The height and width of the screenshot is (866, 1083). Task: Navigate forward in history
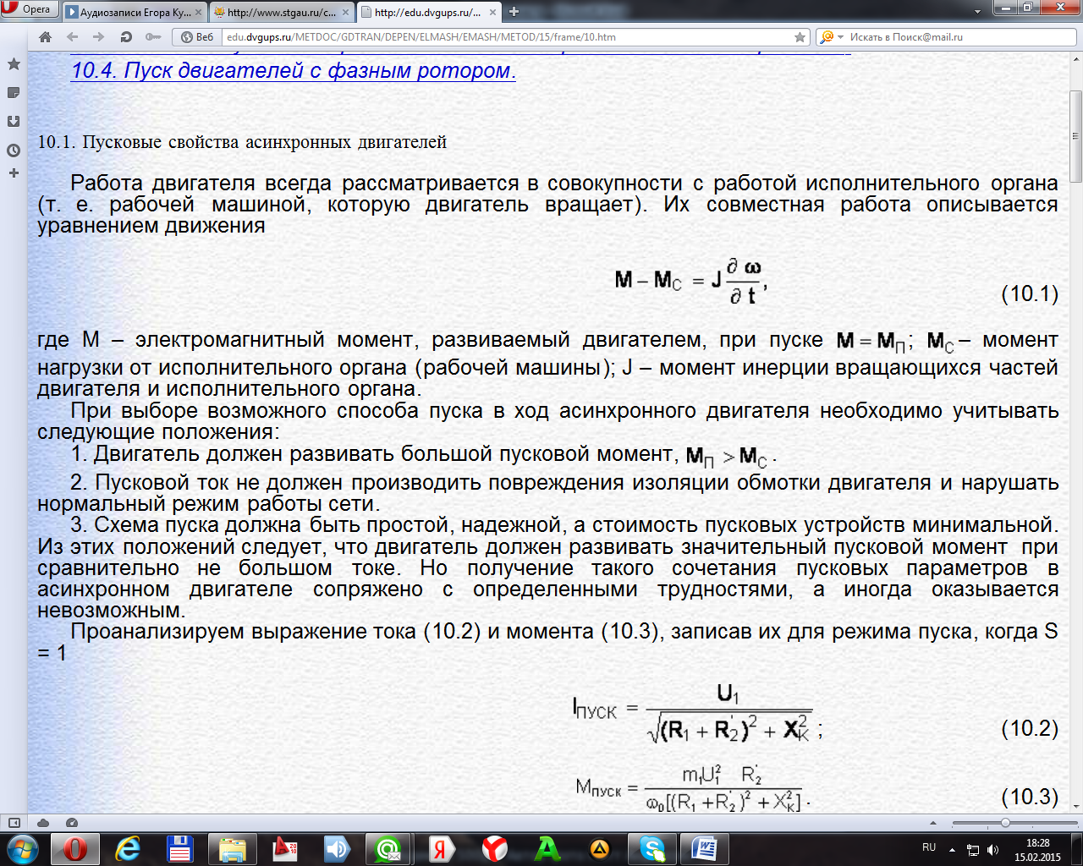point(99,37)
